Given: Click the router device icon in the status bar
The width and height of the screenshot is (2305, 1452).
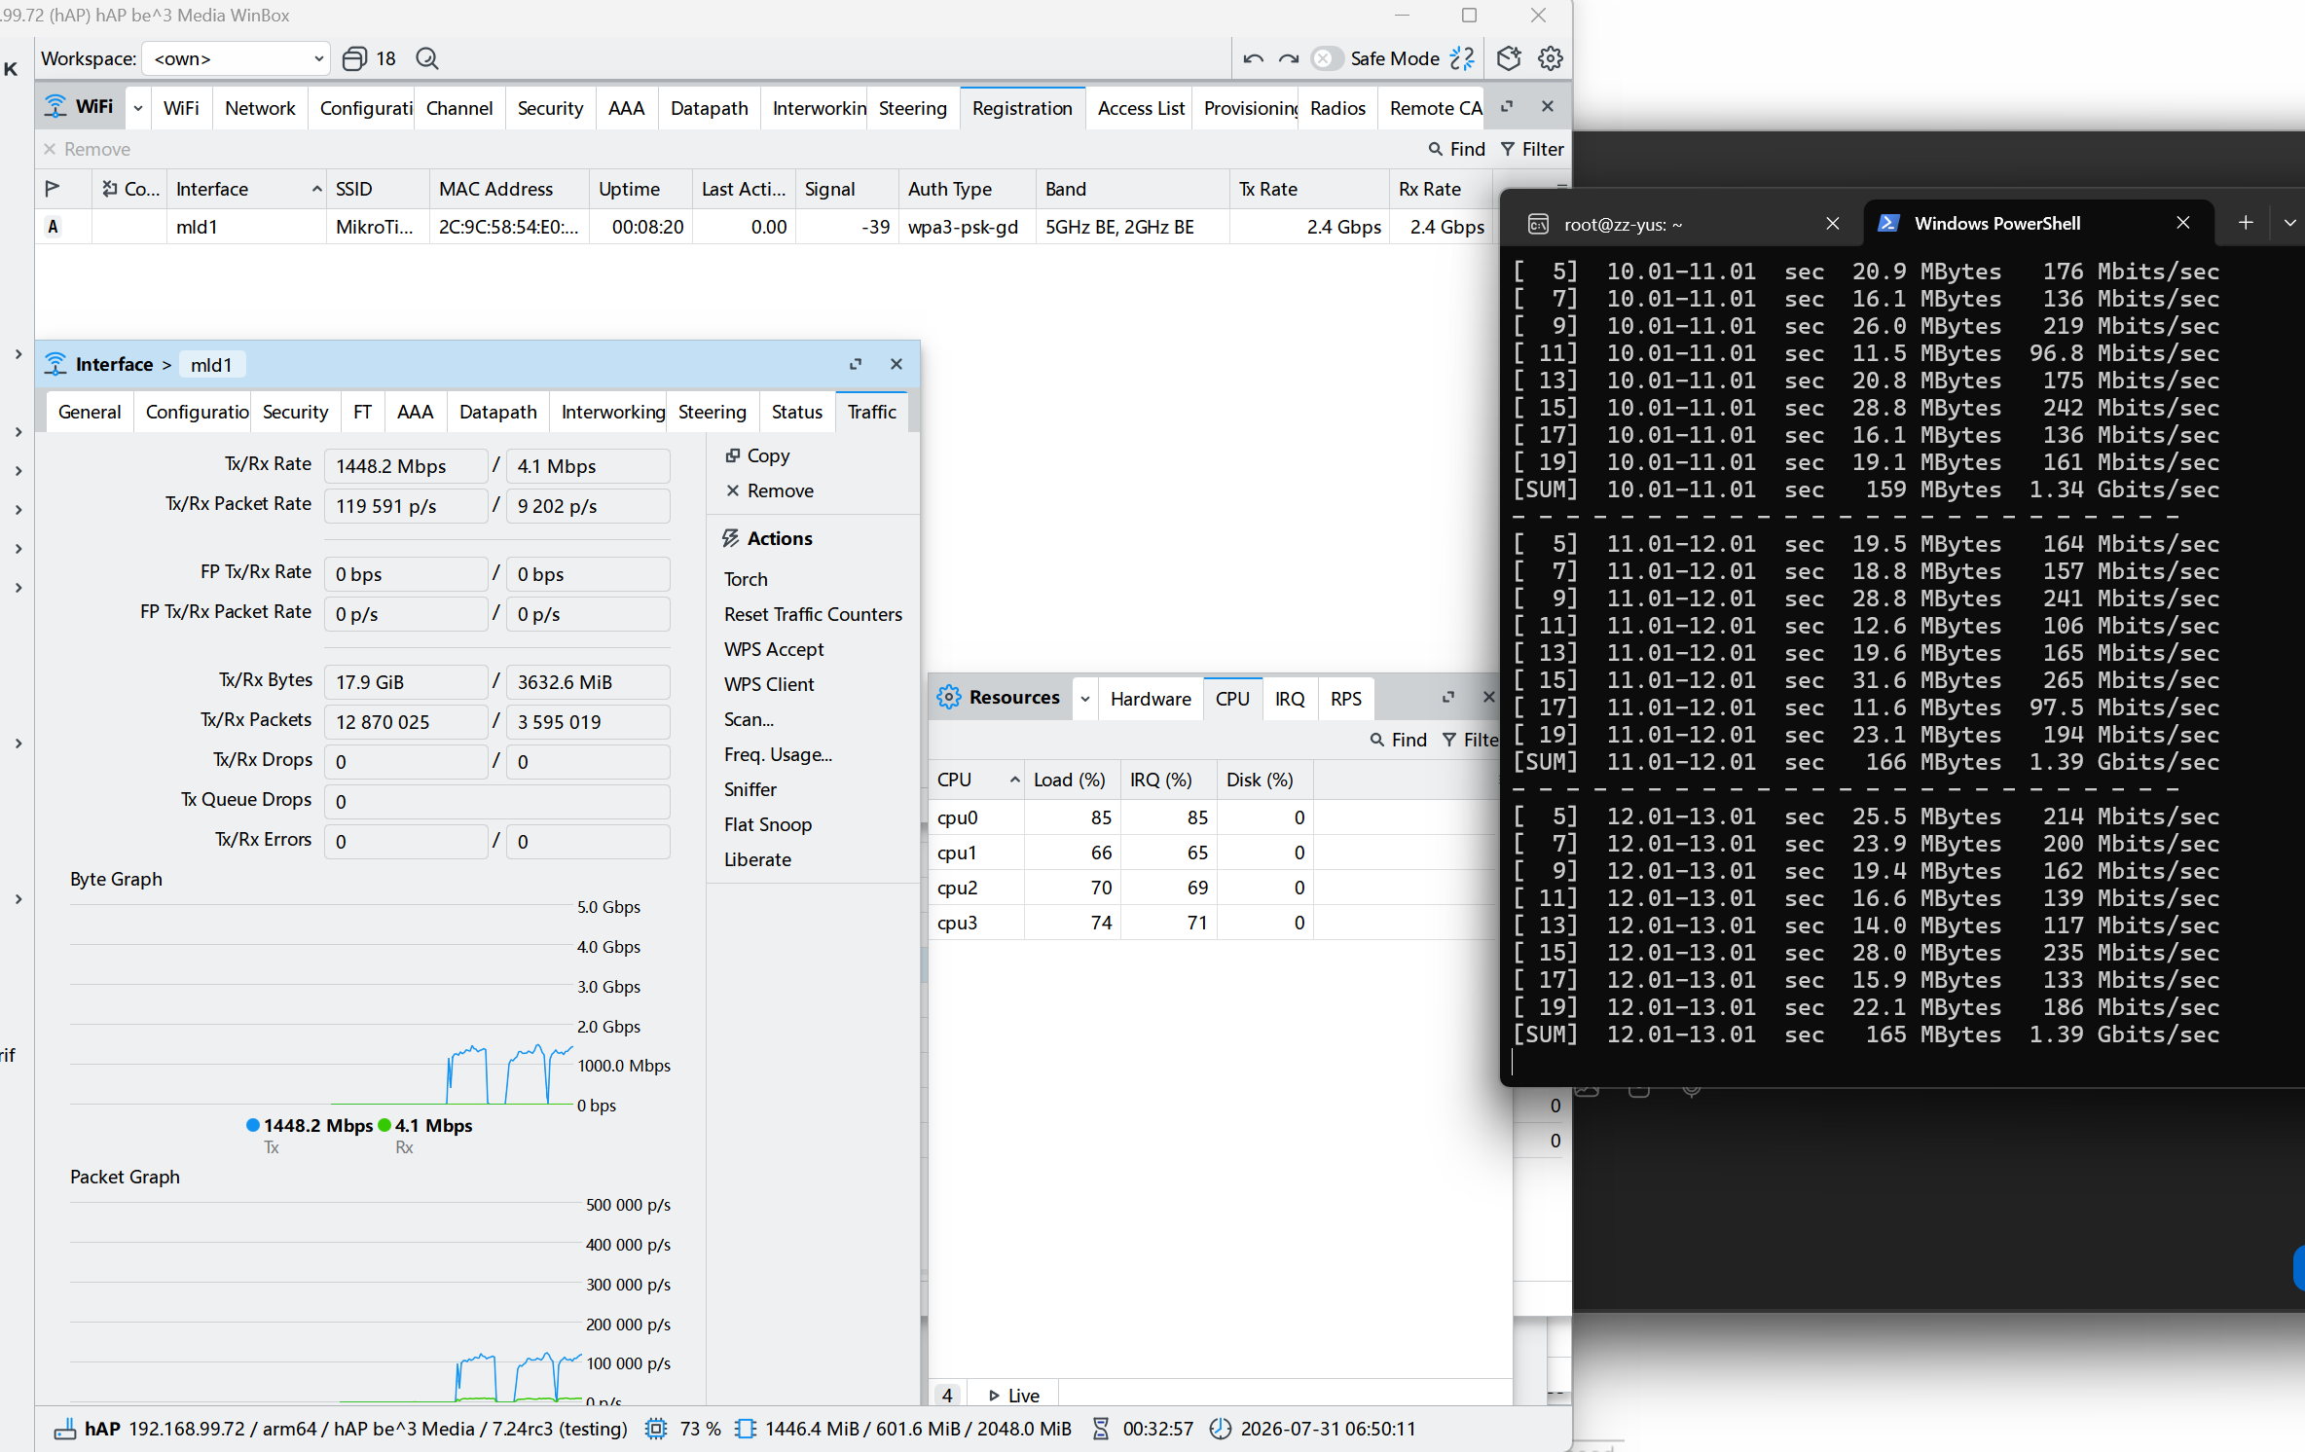Looking at the screenshot, I should coord(64,1429).
